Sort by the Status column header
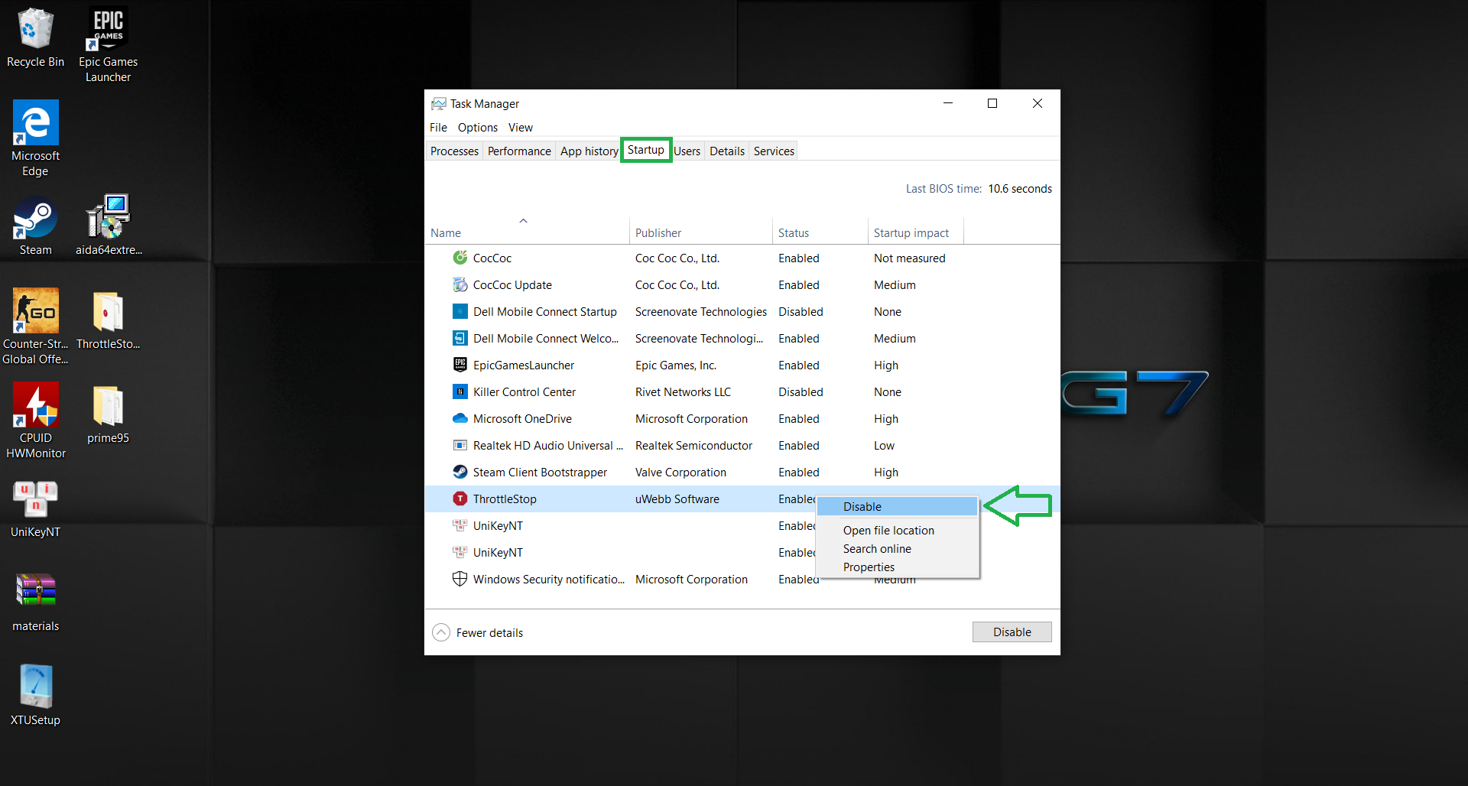Viewport: 1468px width, 786px height. pos(820,232)
